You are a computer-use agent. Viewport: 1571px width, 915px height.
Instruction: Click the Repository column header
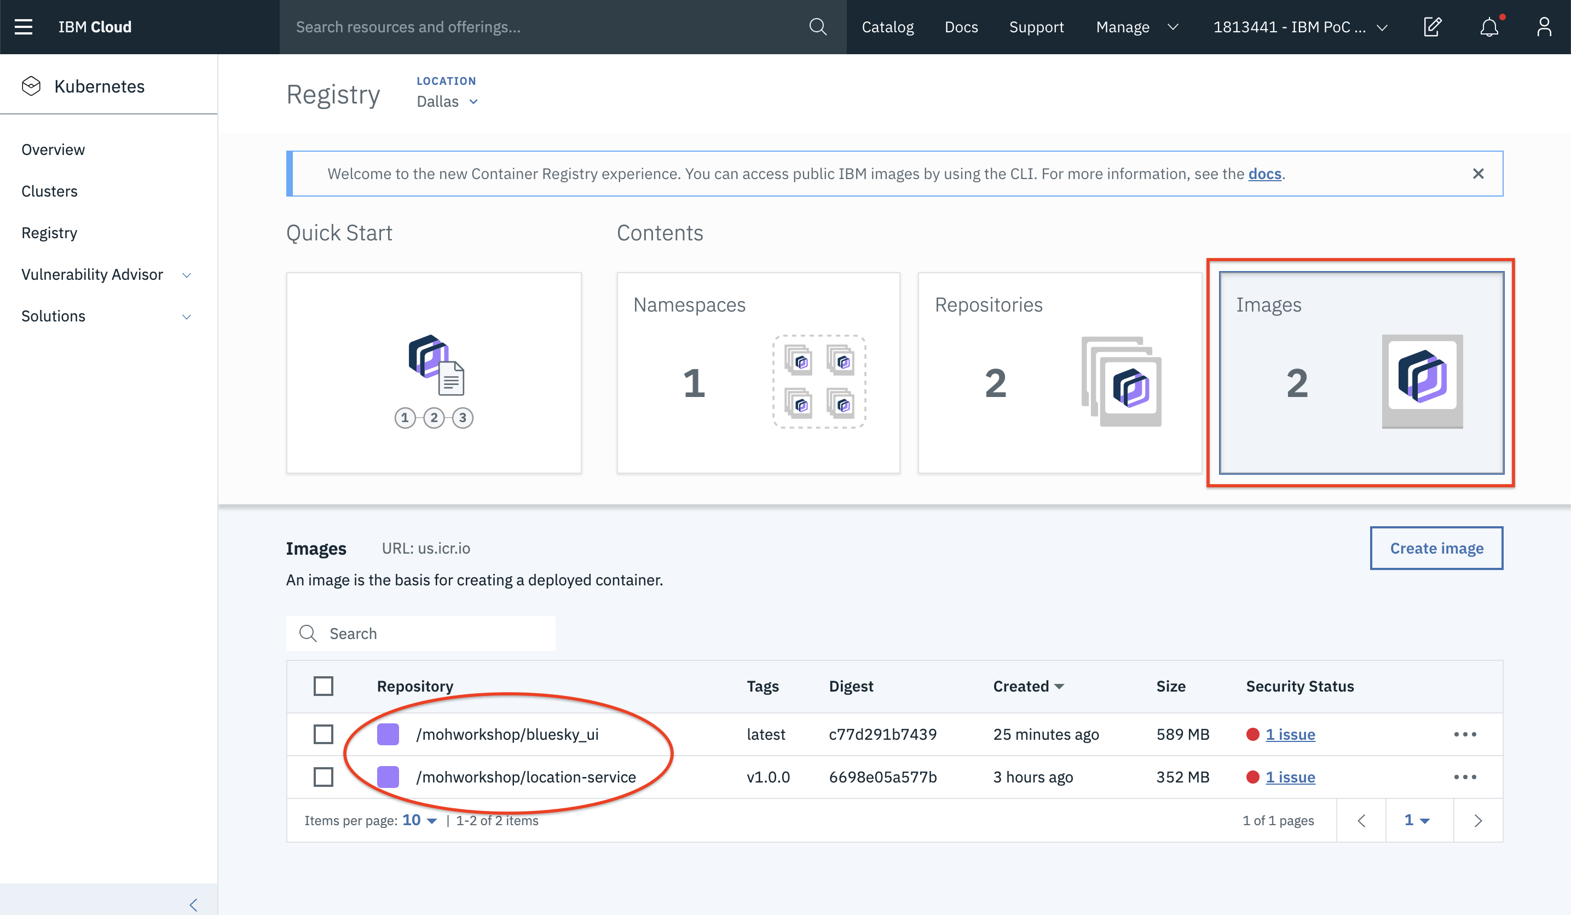414,686
